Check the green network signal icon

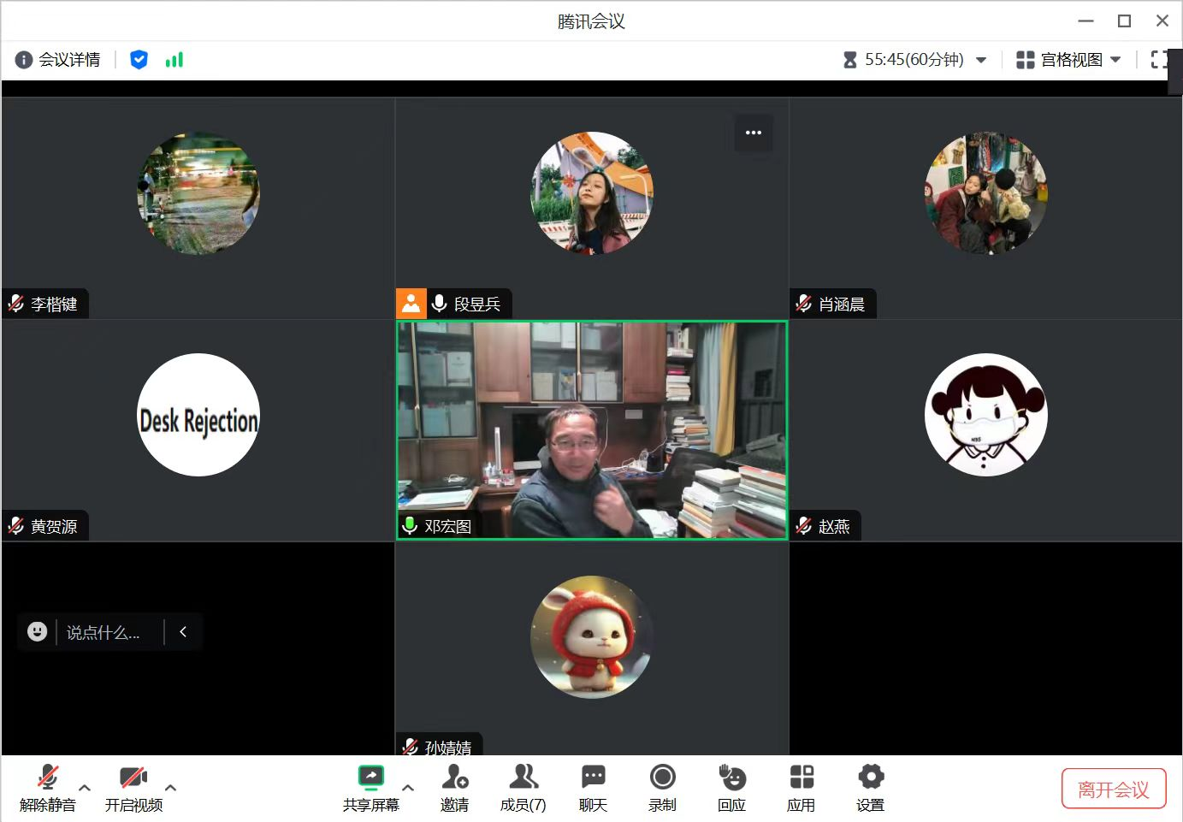coord(174,60)
